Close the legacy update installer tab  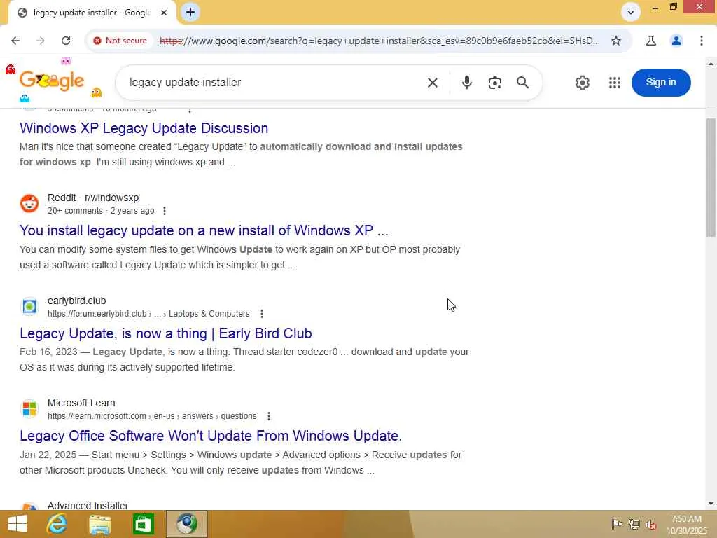[x=164, y=13]
